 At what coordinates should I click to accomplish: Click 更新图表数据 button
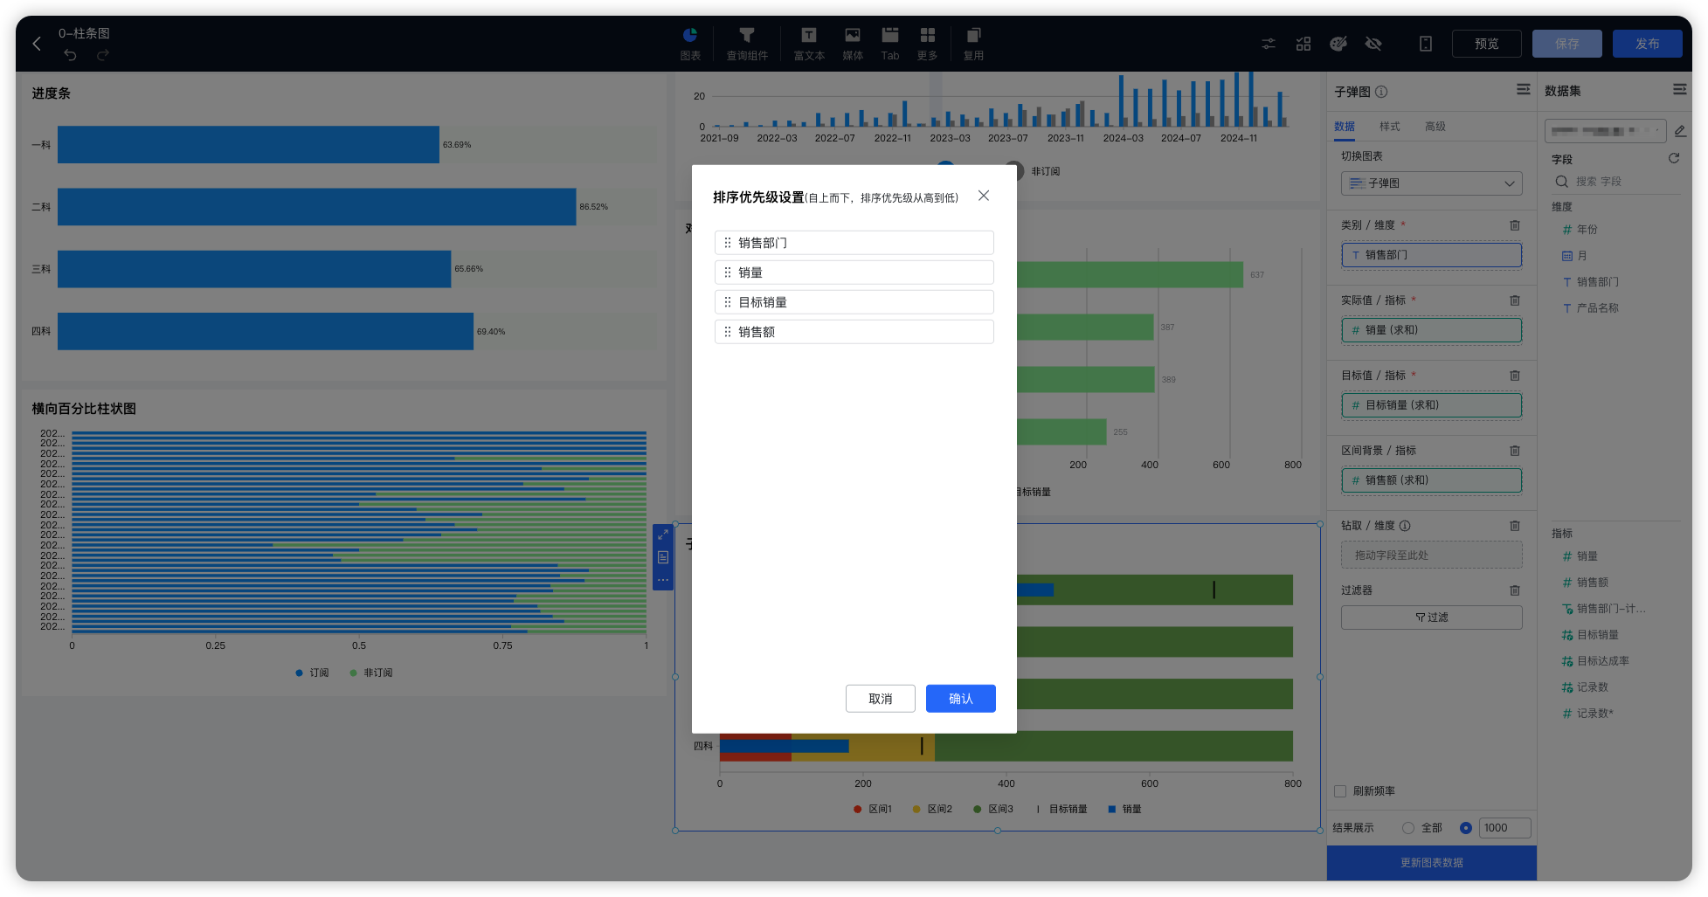[1431, 863]
